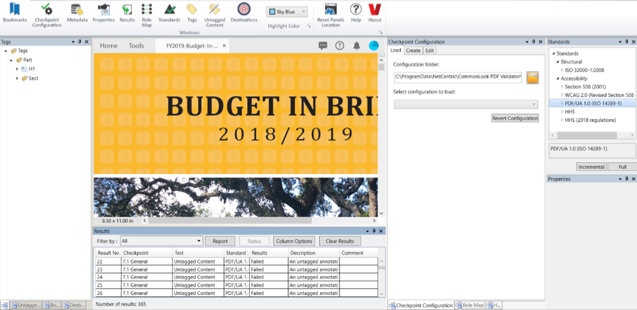Viewport: 637px width, 310px height.
Task: Click the document horizontal scrollbar thumb
Action: [232, 220]
